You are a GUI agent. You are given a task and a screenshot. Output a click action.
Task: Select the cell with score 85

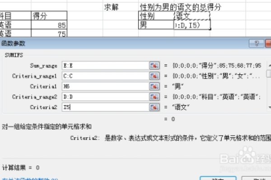click(49, 25)
